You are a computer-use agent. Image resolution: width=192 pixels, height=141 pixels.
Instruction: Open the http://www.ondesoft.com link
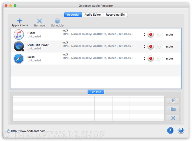point(28,131)
